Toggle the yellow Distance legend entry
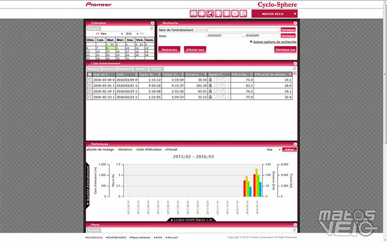Image resolution: width=387 pixels, height=242 pixels. click(125, 150)
